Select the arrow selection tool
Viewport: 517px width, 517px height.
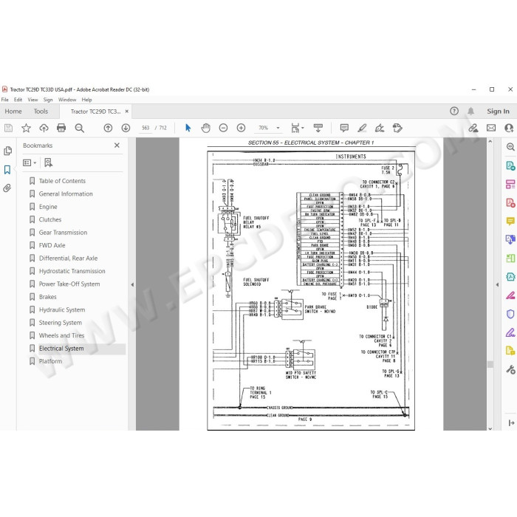188,128
